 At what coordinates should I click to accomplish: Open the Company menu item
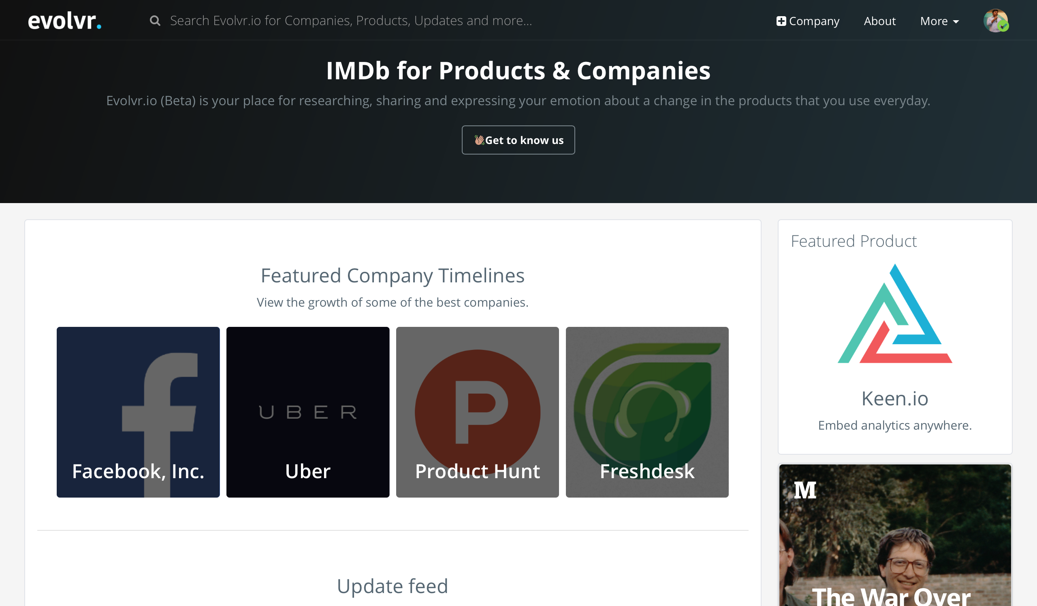(813, 21)
